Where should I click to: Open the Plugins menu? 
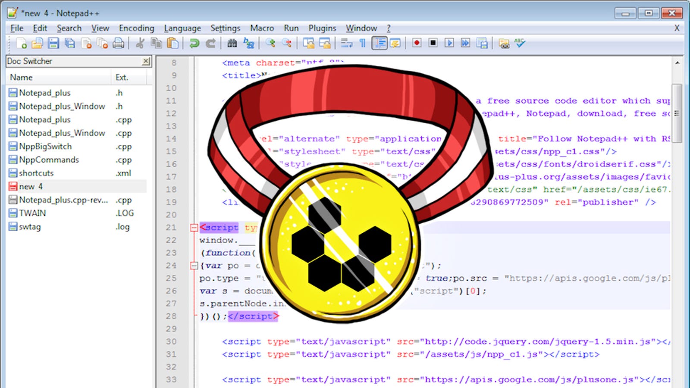pyautogui.click(x=322, y=28)
